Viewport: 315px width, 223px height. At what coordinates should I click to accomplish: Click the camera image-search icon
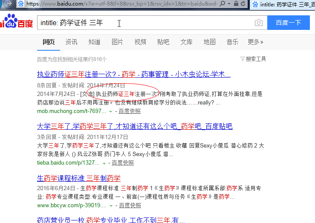coord(259,23)
